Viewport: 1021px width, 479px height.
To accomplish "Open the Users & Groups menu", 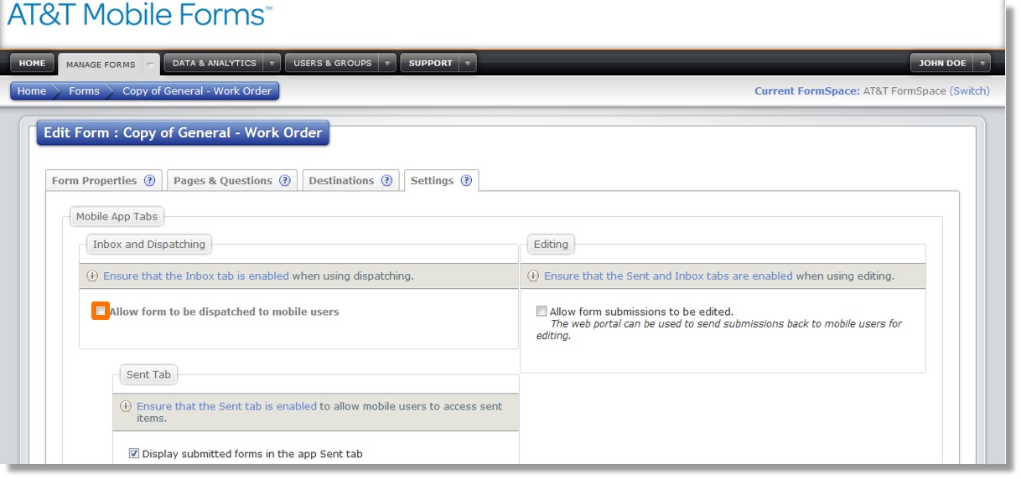I will (x=332, y=63).
